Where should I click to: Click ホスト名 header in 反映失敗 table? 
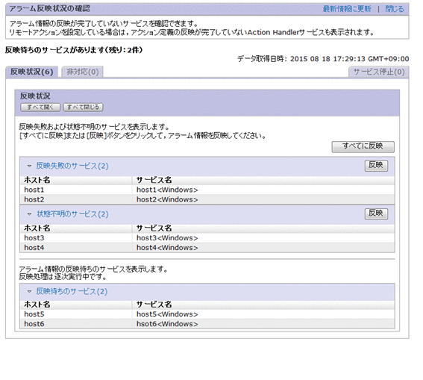(37, 180)
